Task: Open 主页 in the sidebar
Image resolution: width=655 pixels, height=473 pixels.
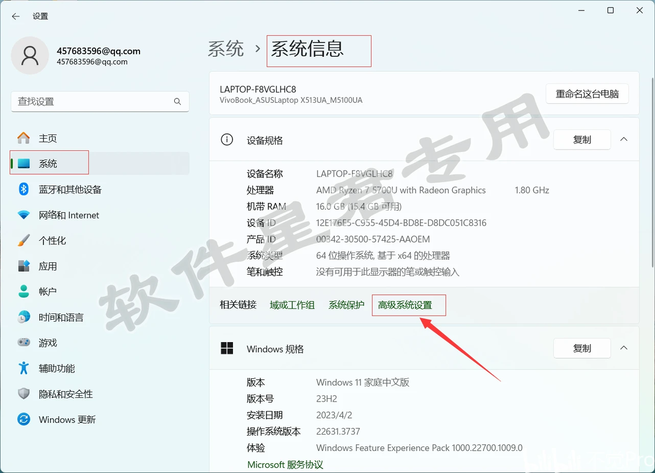Action: pos(100,138)
